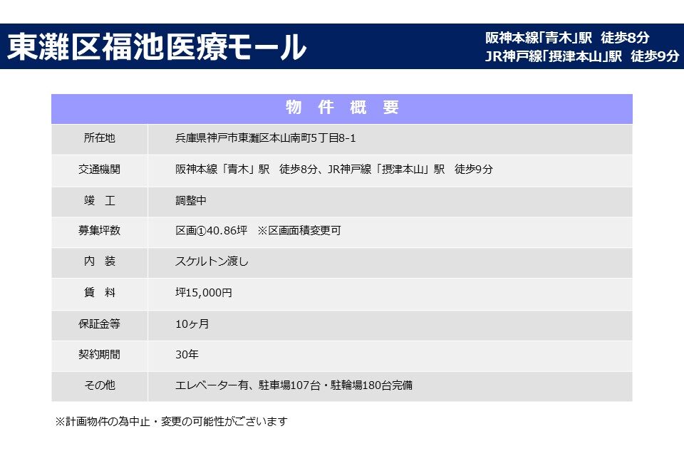
Task: Click the 調整中 value
Action: point(191,201)
